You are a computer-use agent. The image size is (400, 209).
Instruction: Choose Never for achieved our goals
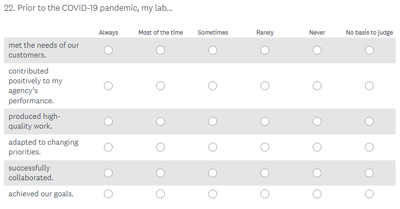tap(317, 194)
